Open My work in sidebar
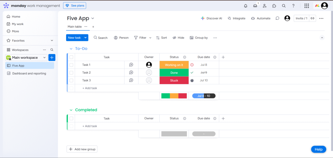Screen dimensions: 333x158 point(15,24)
